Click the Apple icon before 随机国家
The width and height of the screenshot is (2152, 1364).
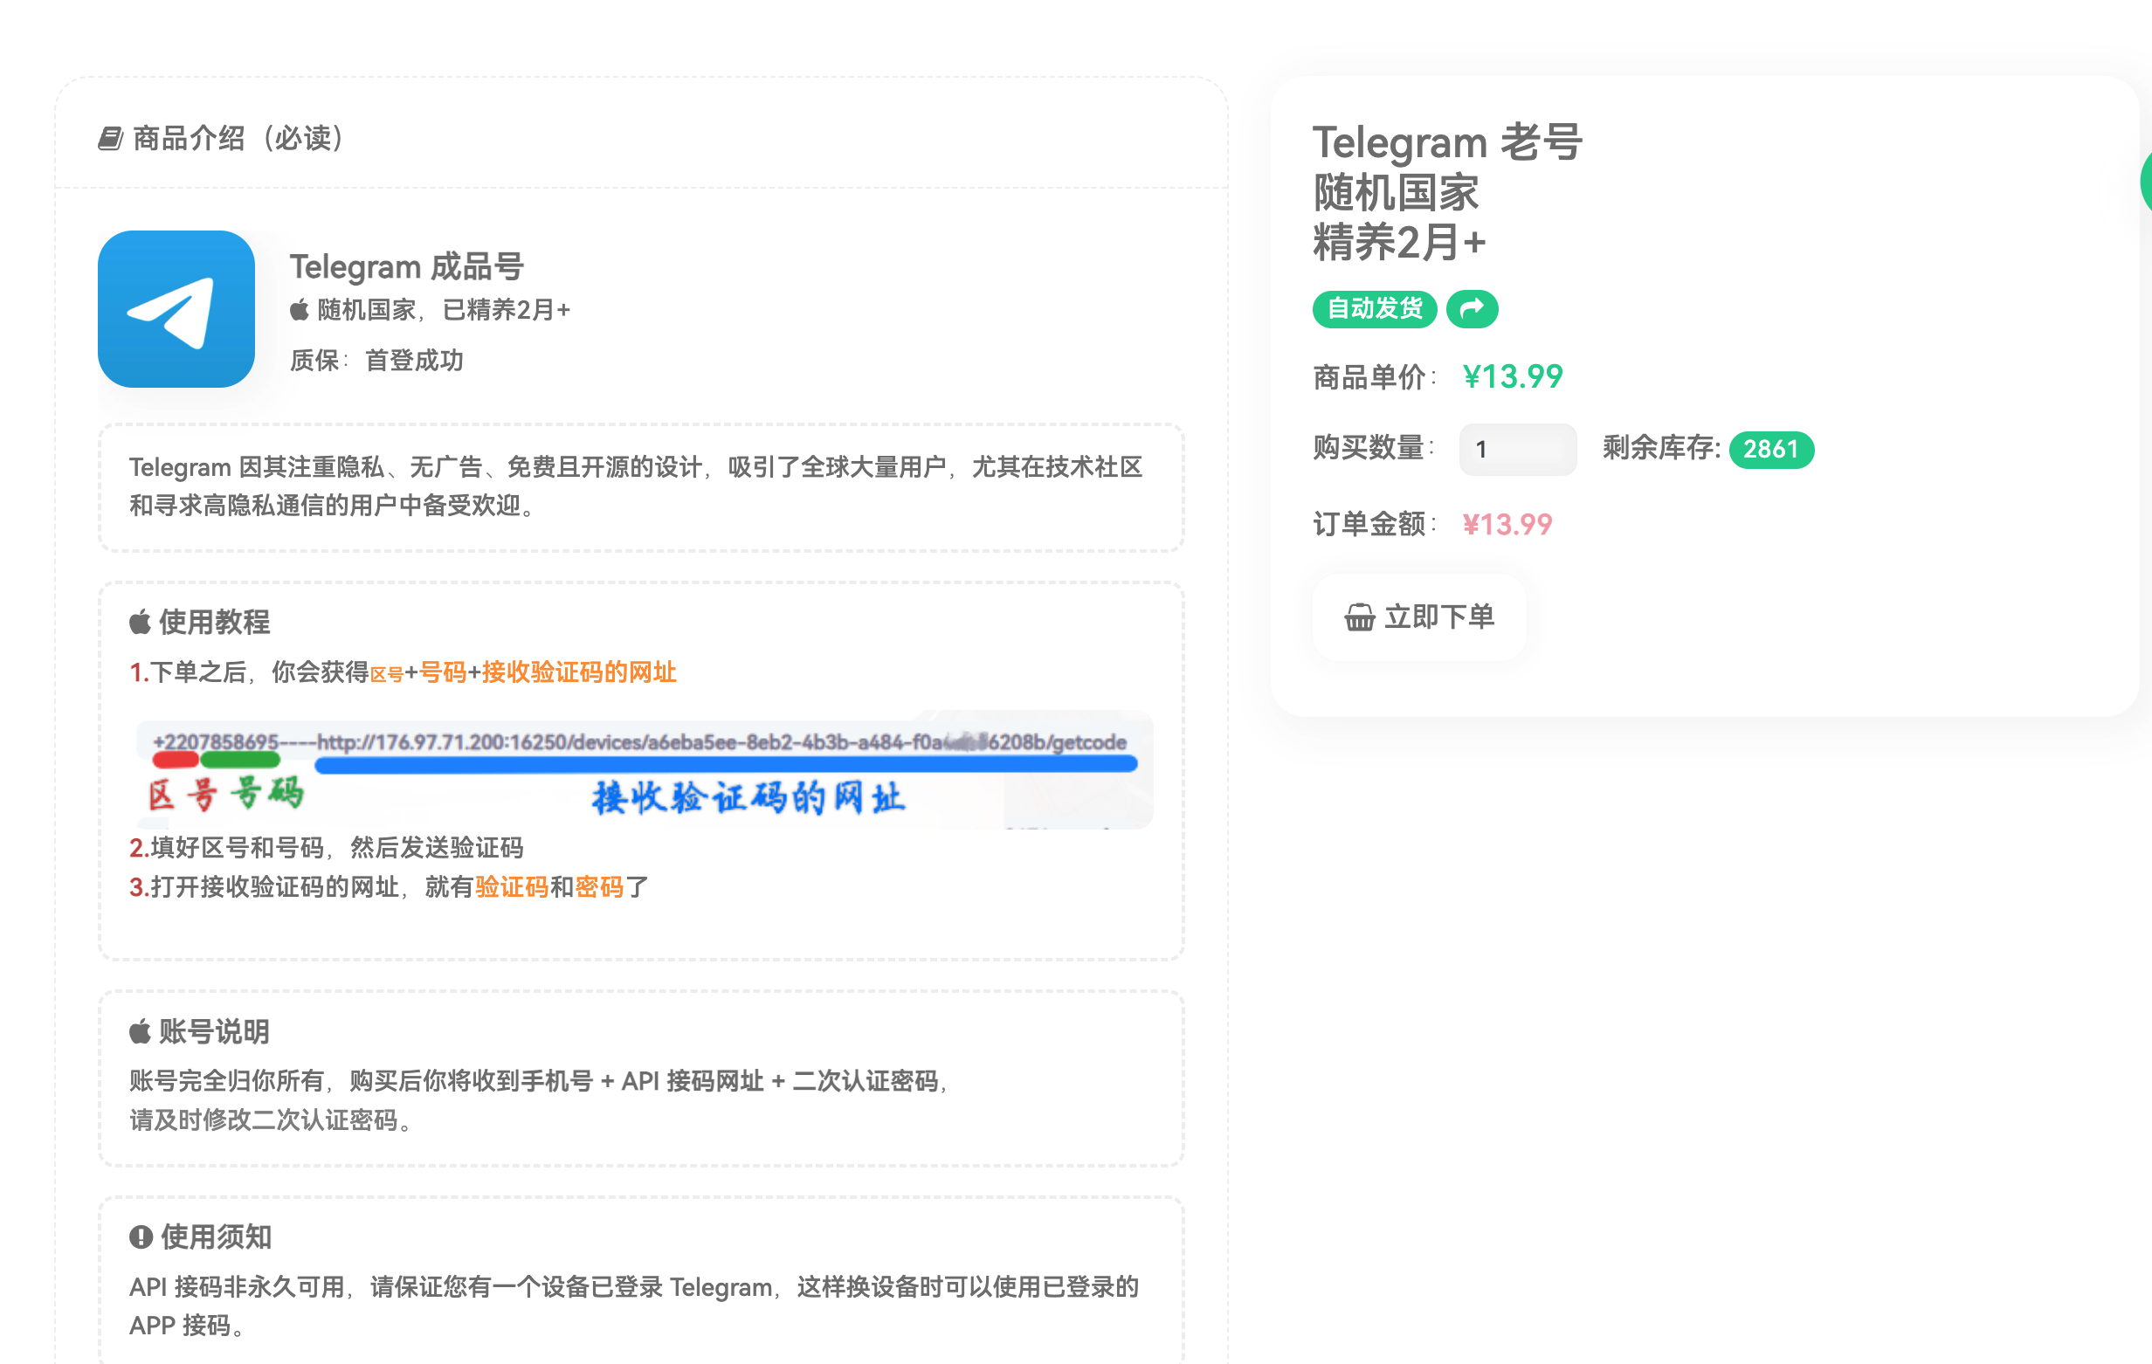[x=300, y=310]
